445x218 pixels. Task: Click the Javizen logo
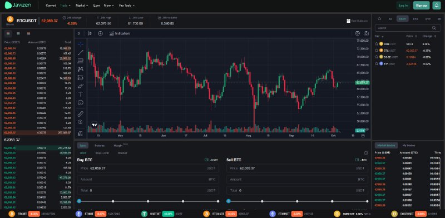[x=18, y=5]
